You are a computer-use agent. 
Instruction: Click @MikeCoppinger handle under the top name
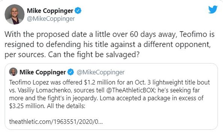[50, 19]
